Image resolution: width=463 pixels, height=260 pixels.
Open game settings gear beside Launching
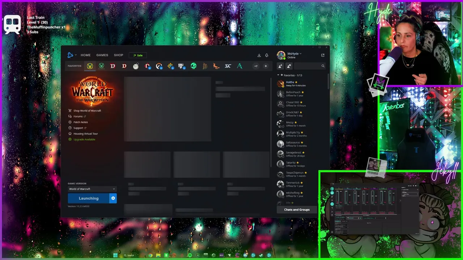(x=113, y=198)
